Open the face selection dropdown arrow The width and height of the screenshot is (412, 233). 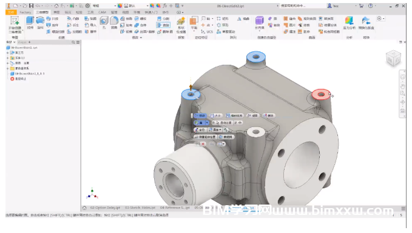pyautogui.click(x=207, y=123)
